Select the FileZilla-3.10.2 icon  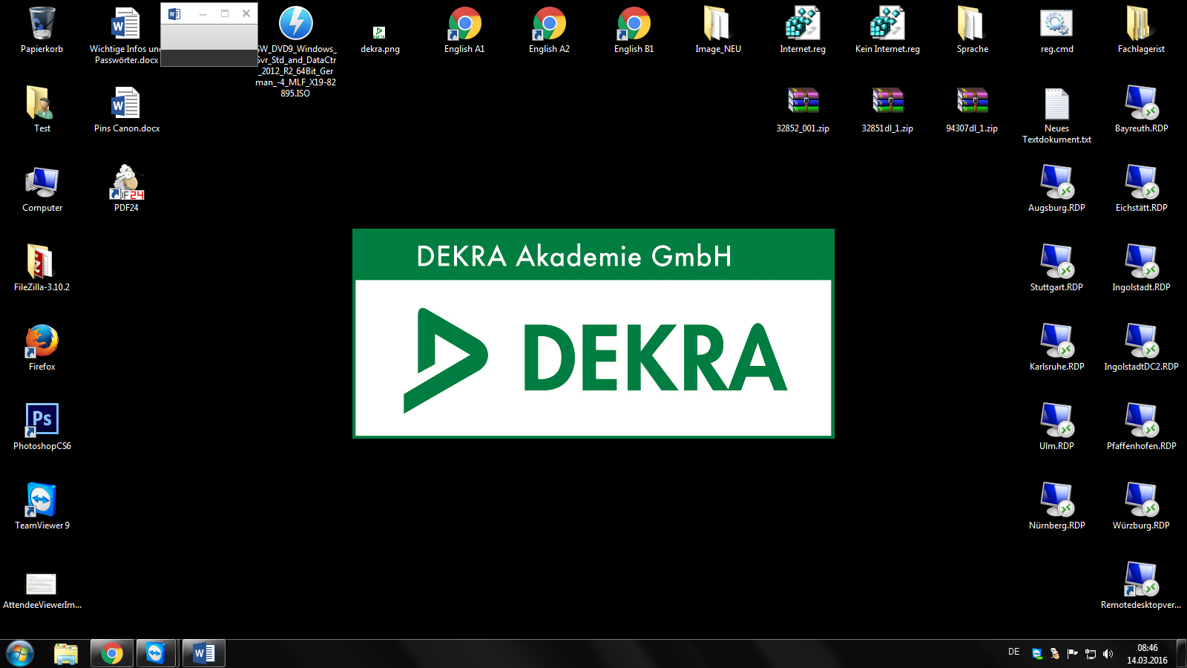(x=42, y=262)
